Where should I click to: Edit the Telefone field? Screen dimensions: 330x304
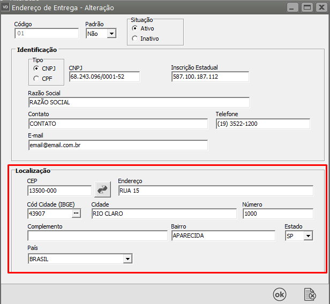pos(262,124)
